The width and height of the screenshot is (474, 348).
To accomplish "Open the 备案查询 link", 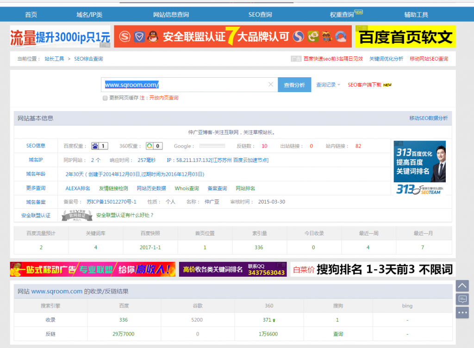I will click(x=218, y=188).
